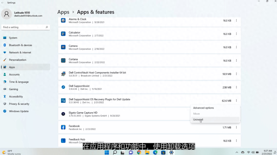Screen dimensions: 277x155
Task: Click the Alarms & Clock app icon
Action: (x=63, y=21)
